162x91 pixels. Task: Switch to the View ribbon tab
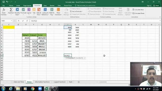click(x=59, y=6)
